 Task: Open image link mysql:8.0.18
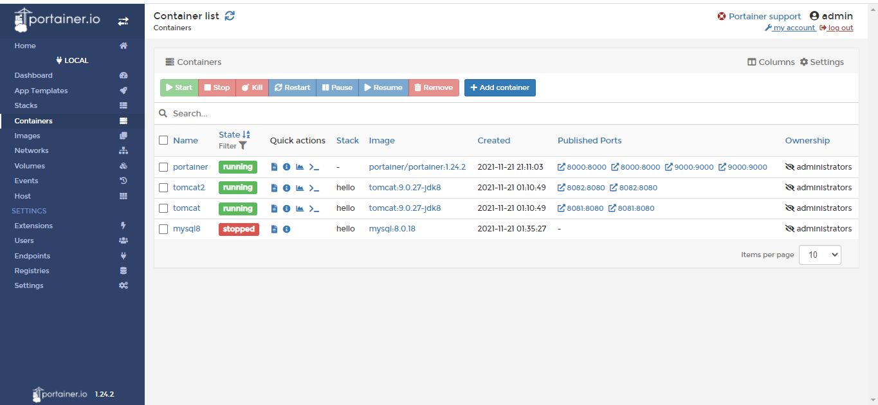pos(392,229)
